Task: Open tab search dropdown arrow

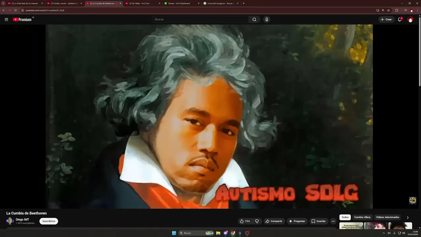Action: click(x=3, y=3)
